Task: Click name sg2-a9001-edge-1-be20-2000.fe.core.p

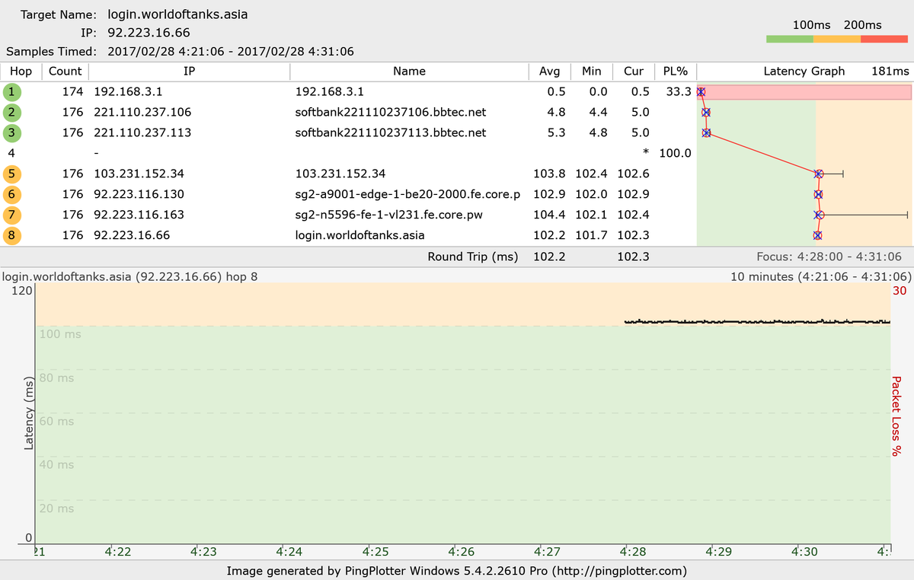Action: tap(407, 195)
